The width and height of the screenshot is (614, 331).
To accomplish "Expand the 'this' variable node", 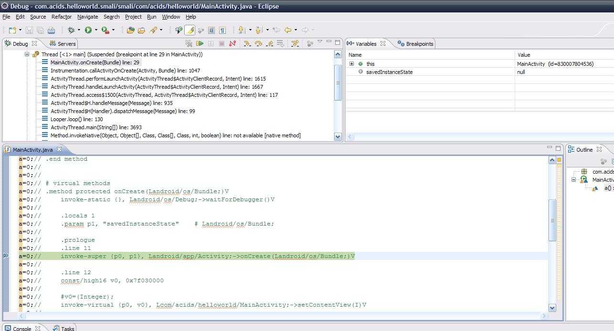I will click(351, 63).
